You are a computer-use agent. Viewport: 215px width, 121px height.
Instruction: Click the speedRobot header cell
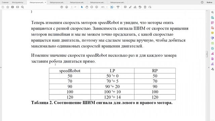[x=70, y=71]
